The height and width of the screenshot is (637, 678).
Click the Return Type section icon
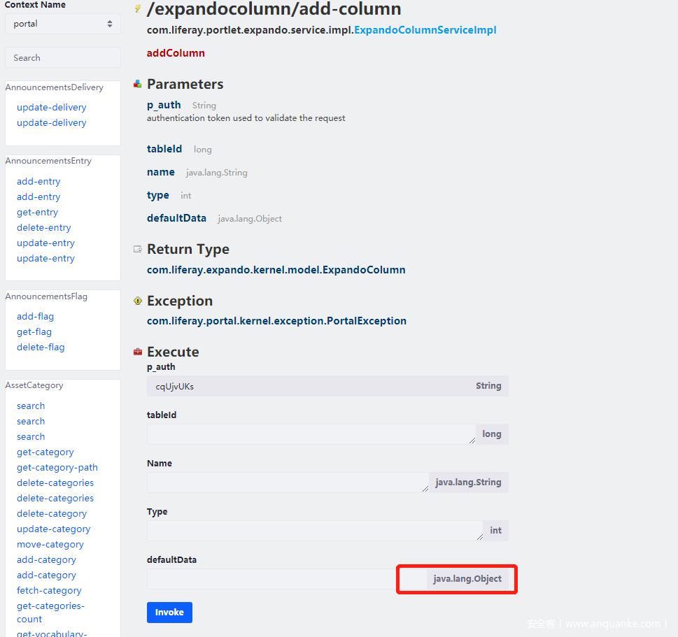point(138,250)
